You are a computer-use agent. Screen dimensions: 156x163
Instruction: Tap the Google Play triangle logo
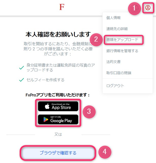tap(46, 119)
